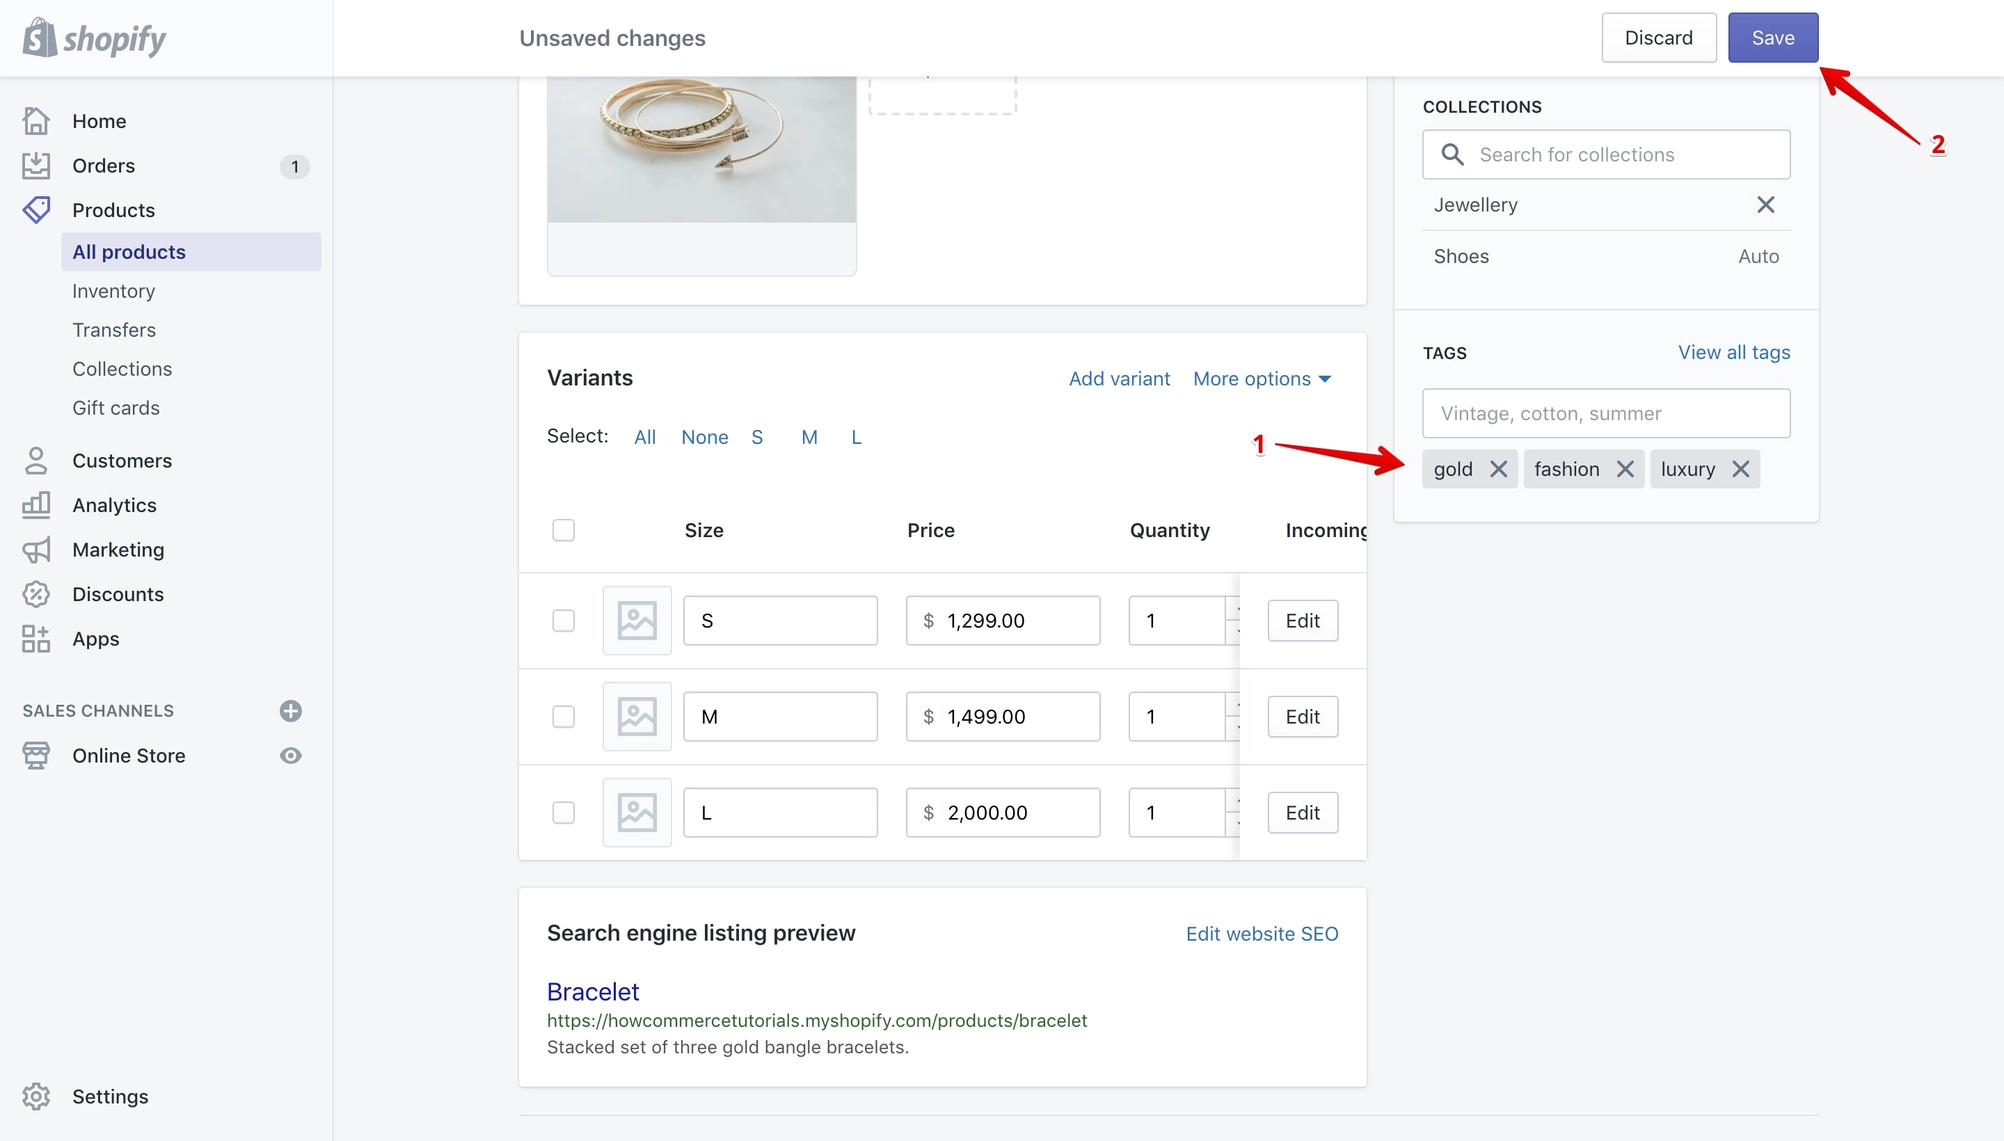Click the search magnifier in collections field
The height and width of the screenshot is (1141, 2004).
[x=1452, y=154]
